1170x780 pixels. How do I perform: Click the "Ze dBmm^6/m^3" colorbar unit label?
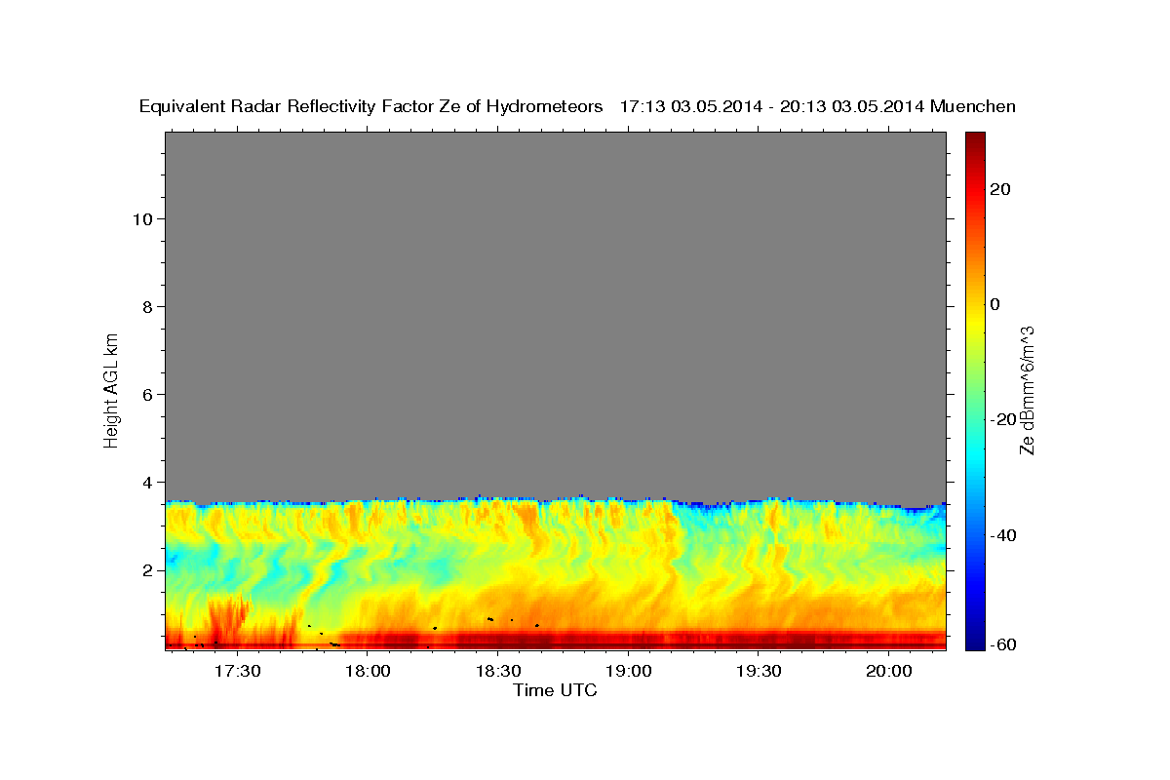(x=1028, y=390)
